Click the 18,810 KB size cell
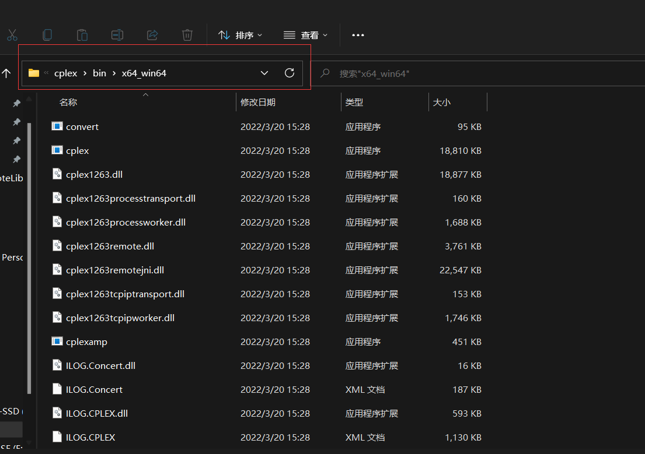 (x=461, y=151)
